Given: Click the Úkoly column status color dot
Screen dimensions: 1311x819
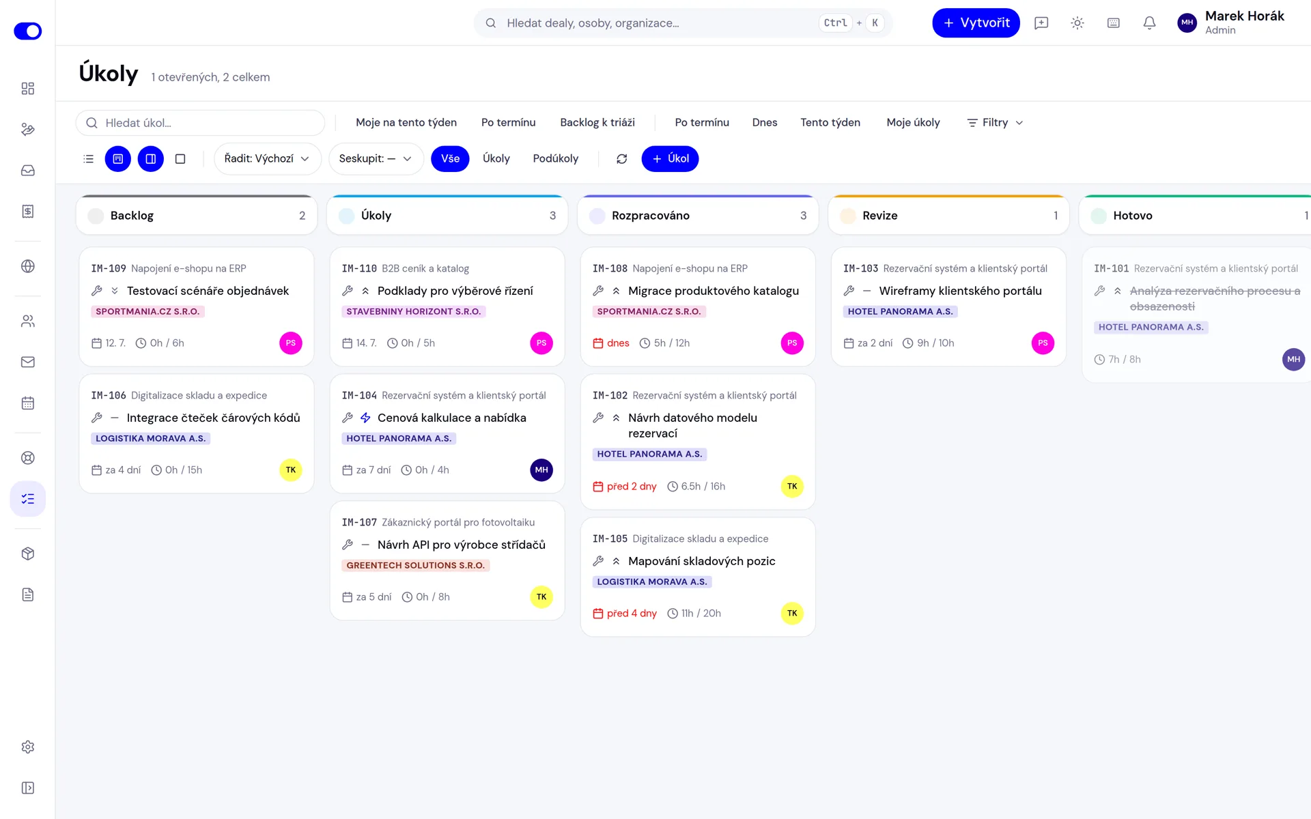Looking at the screenshot, I should point(347,216).
